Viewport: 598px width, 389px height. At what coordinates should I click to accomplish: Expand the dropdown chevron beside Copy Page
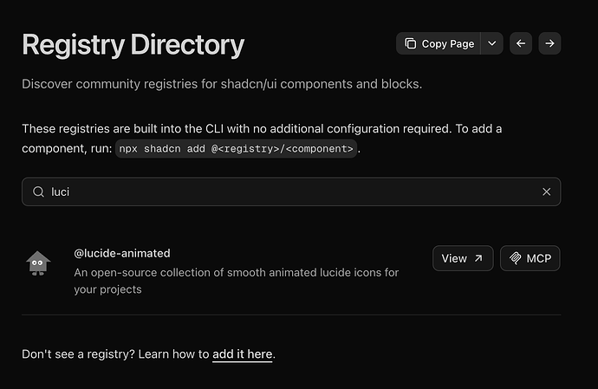click(x=491, y=43)
